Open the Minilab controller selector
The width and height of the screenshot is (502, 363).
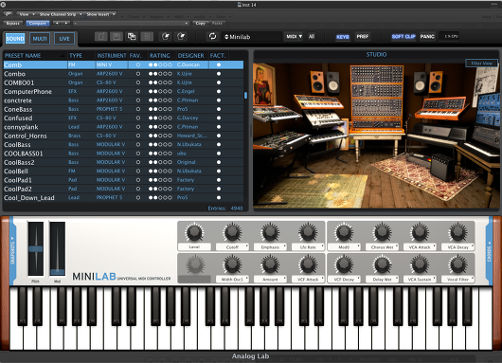point(252,37)
